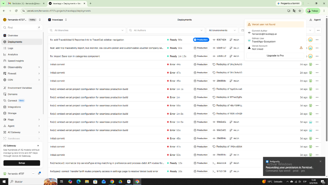Expand the Firewall submenu
The height and width of the screenshot is (185, 328).
coord(39,74)
